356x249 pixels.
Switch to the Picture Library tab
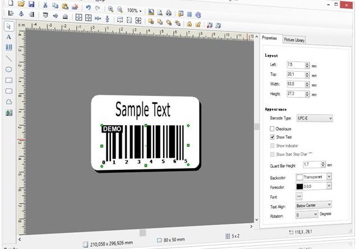[294, 40]
